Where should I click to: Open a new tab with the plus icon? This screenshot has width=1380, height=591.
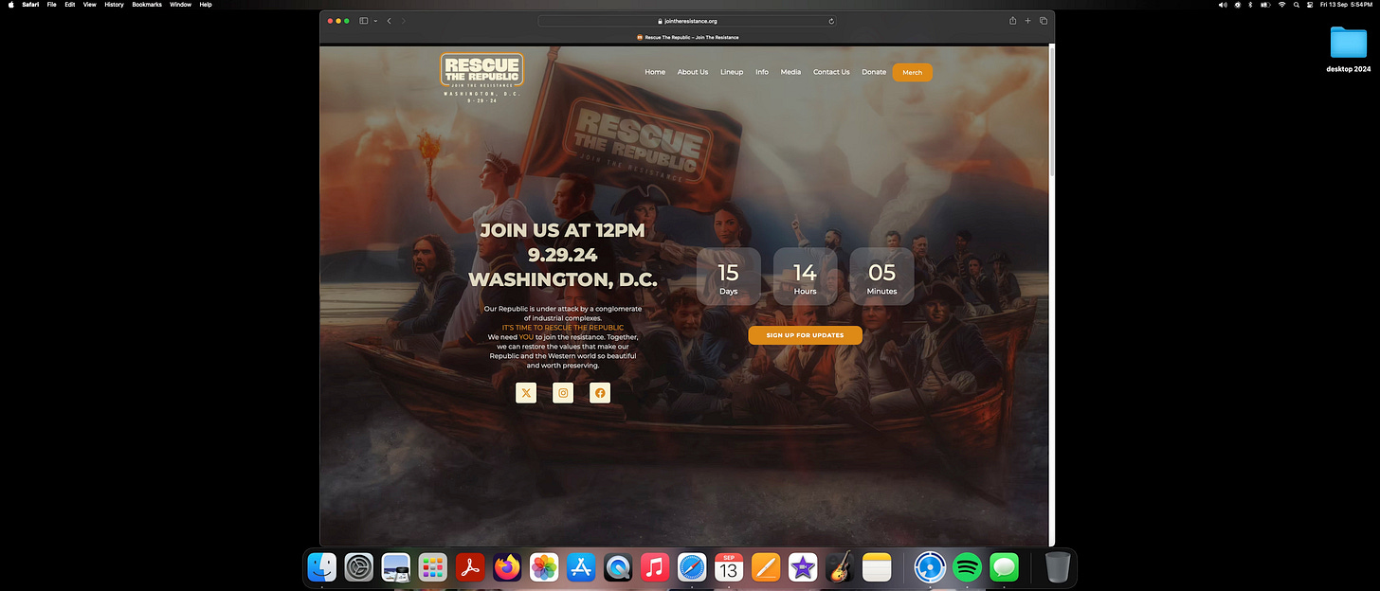click(x=1027, y=21)
